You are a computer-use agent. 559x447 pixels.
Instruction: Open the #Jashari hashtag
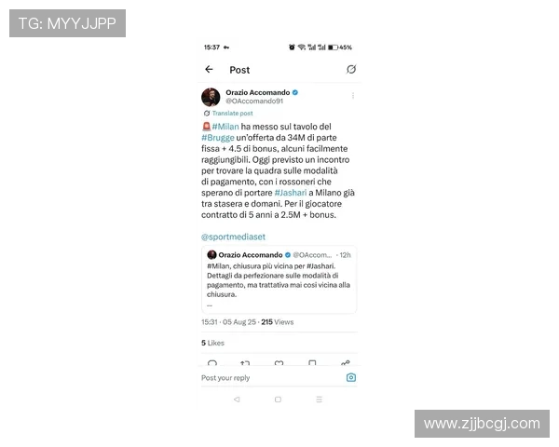click(x=291, y=193)
